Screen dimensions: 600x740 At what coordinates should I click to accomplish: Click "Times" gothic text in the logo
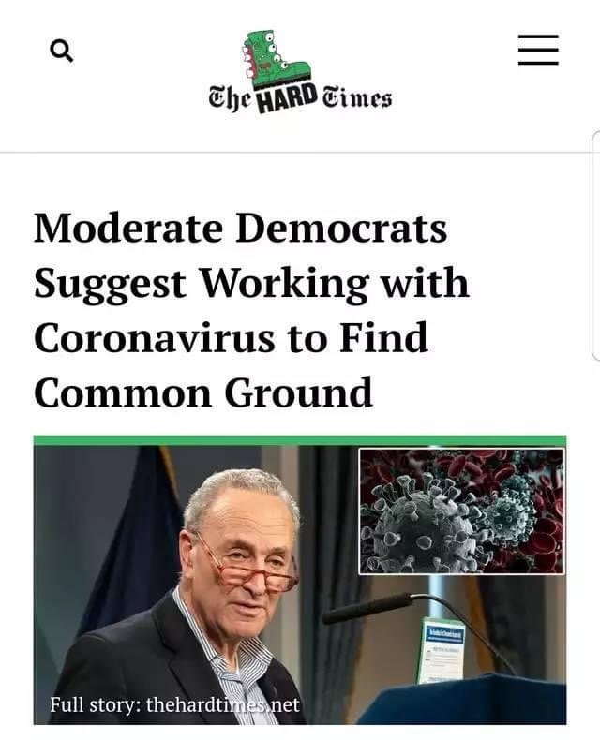(x=357, y=97)
